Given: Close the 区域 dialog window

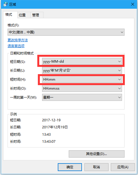Looking at the screenshot, I should pyautogui.click(x=133, y=4).
